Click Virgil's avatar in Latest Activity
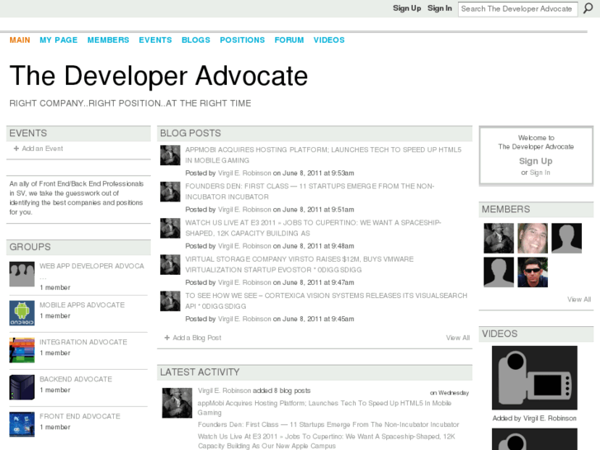Viewport: 600px width, 450px height. (x=177, y=403)
